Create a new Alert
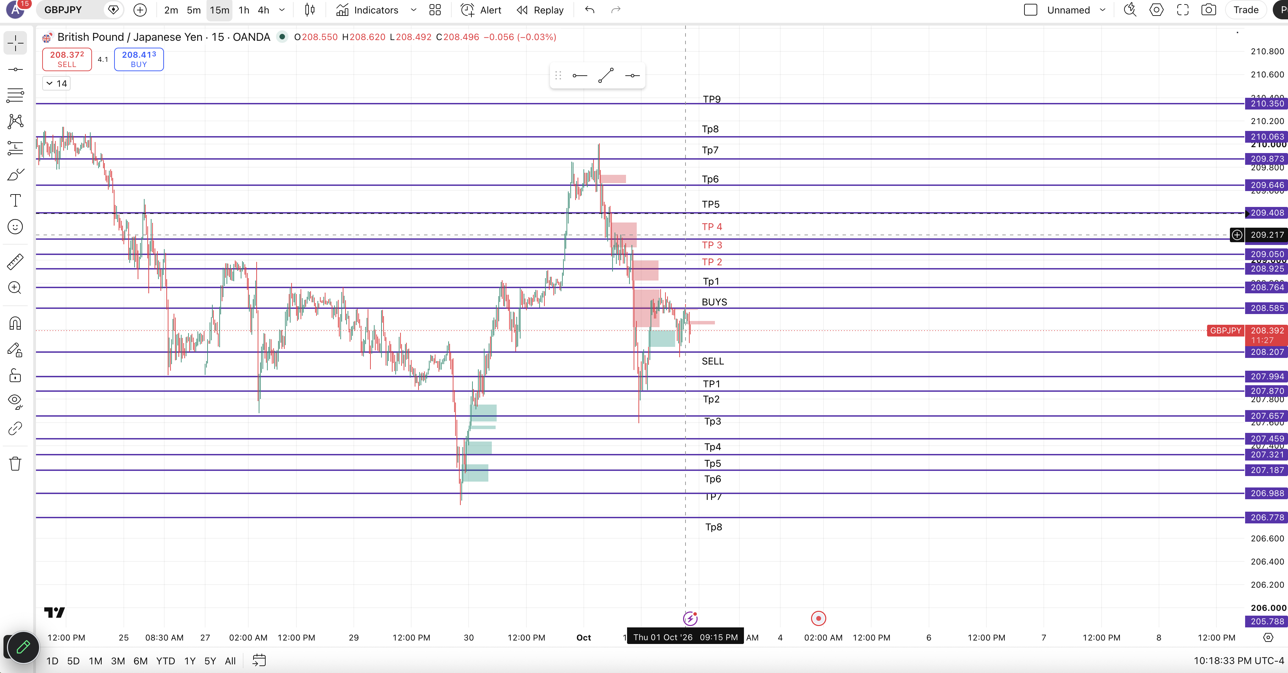1288x673 pixels. [481, 10]
